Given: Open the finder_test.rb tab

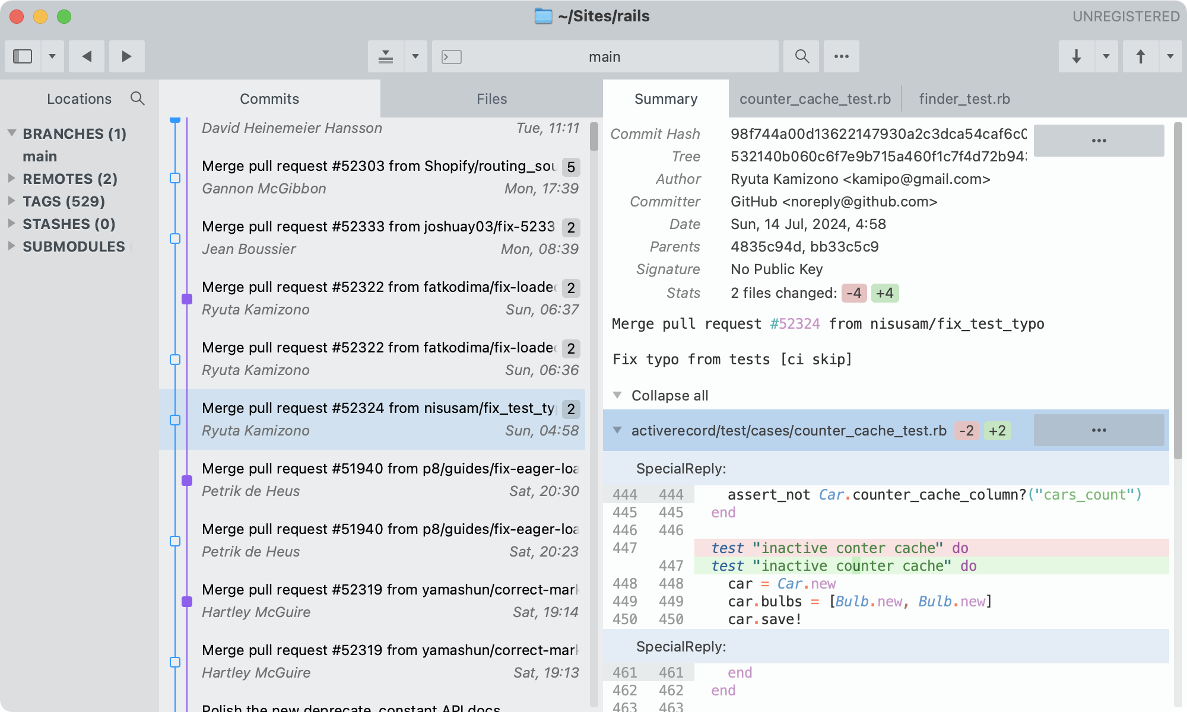Looking at the screenshot, I should pyautogui.click(x=963, y=98).
